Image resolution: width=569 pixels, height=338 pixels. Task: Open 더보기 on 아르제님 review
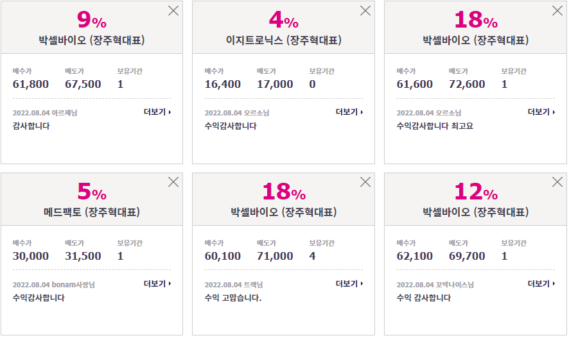pos(157,112)
